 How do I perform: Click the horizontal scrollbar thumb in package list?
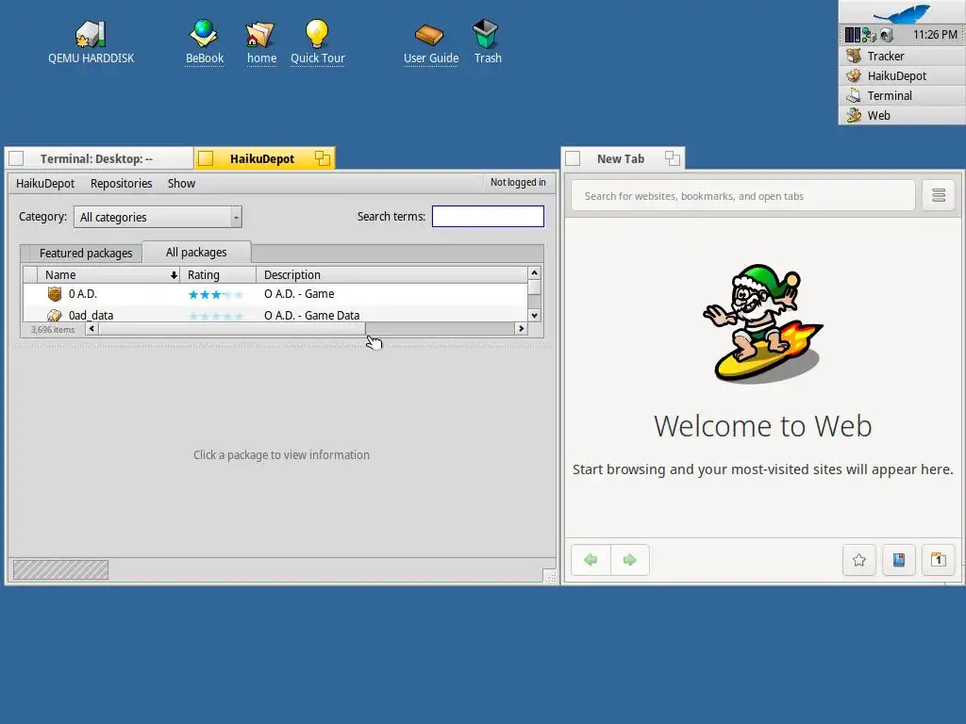click(x=232, y=329)
